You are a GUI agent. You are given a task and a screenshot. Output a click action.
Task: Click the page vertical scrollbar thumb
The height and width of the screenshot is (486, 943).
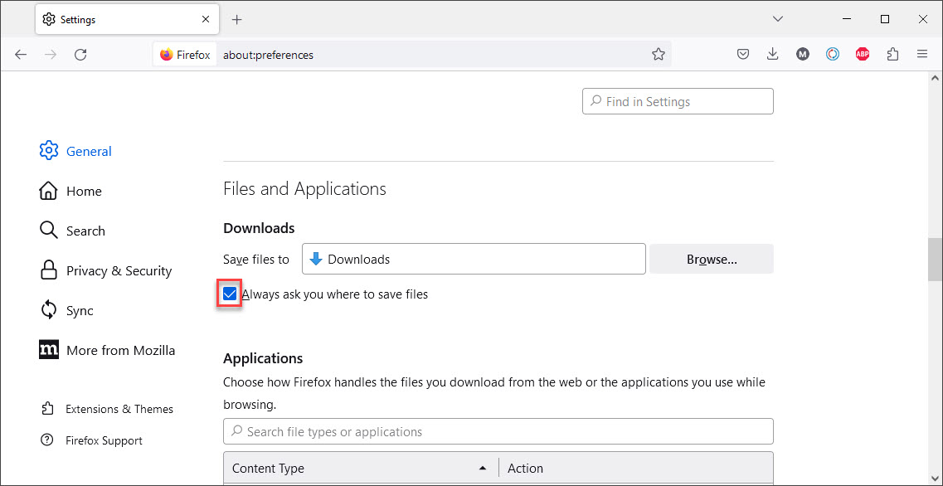(935, 261)
